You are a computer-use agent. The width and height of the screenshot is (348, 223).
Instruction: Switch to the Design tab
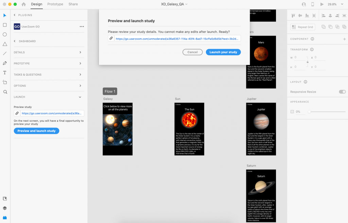[x=37, y=4]
